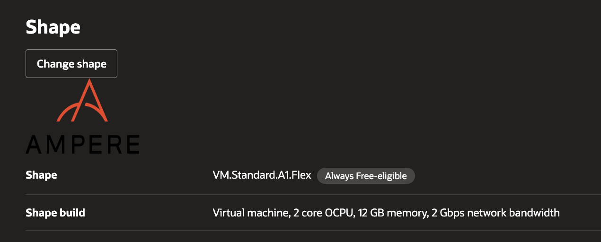The image size is (601, 242).
Task: Select the Shape build row label
Action: click(x=55, y=213)
